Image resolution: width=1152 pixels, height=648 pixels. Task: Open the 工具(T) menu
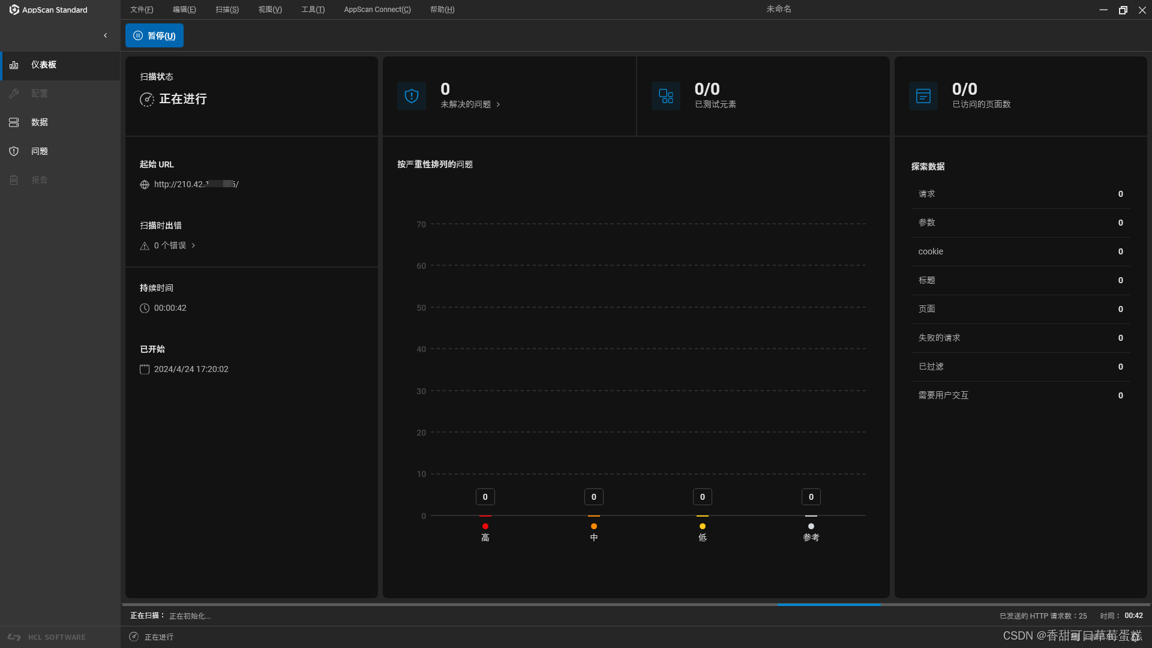pyautogui.click(x=313, y=10)
